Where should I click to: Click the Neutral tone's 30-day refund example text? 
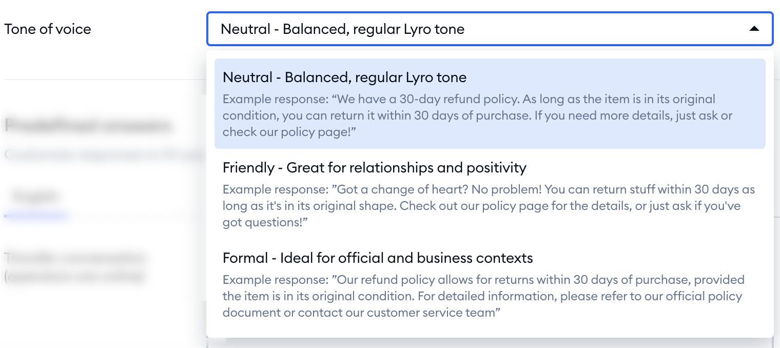click(x=477, y=115)
